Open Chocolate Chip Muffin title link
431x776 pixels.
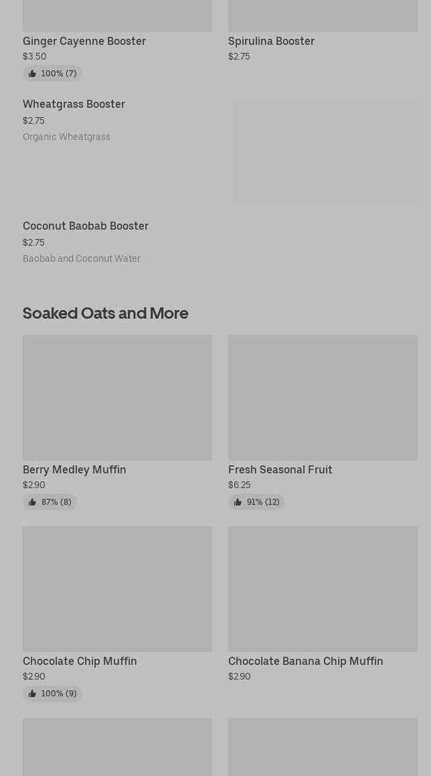click(x=80, y=662)
